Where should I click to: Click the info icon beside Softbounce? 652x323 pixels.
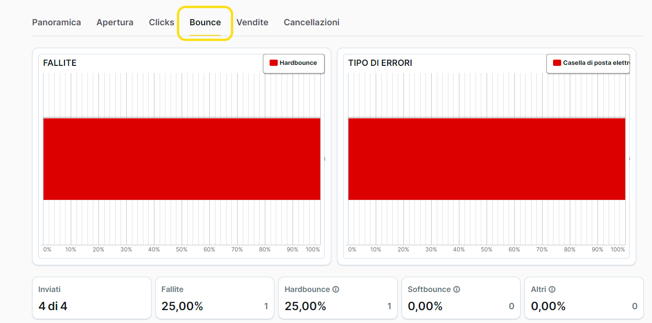pos(456,290)
